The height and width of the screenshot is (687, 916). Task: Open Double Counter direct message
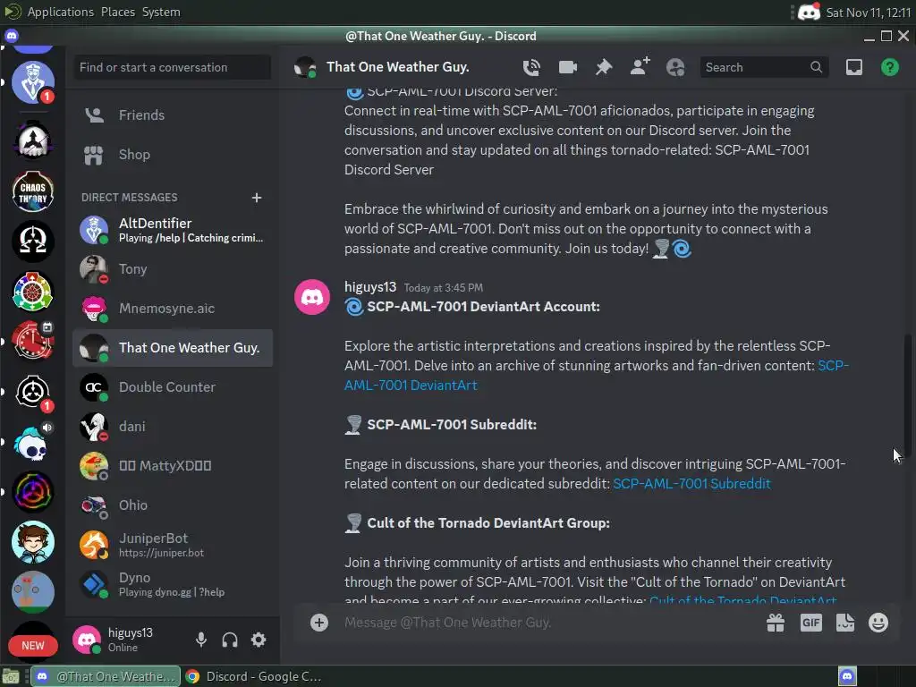(173, 386)
